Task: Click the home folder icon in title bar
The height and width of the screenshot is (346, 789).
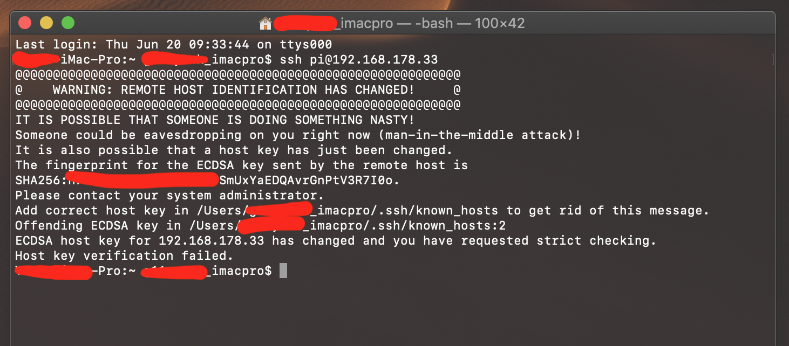Action: click(x=266, y=23)
